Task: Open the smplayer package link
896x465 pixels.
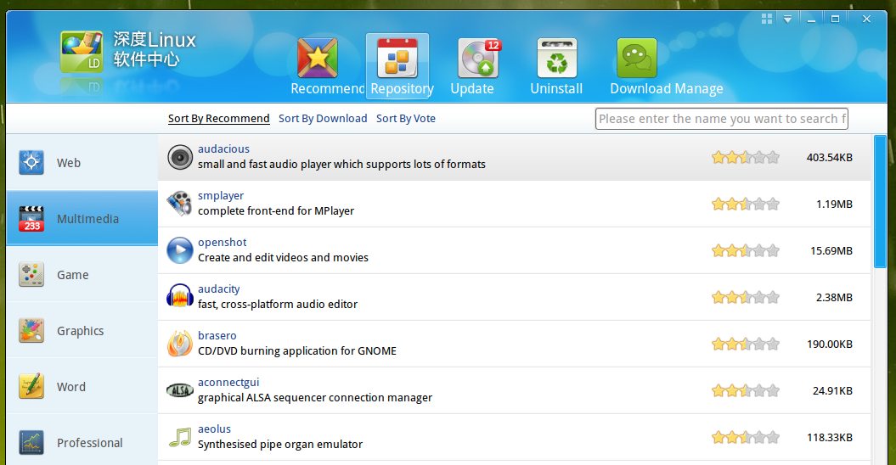Action: pos(221,195)
